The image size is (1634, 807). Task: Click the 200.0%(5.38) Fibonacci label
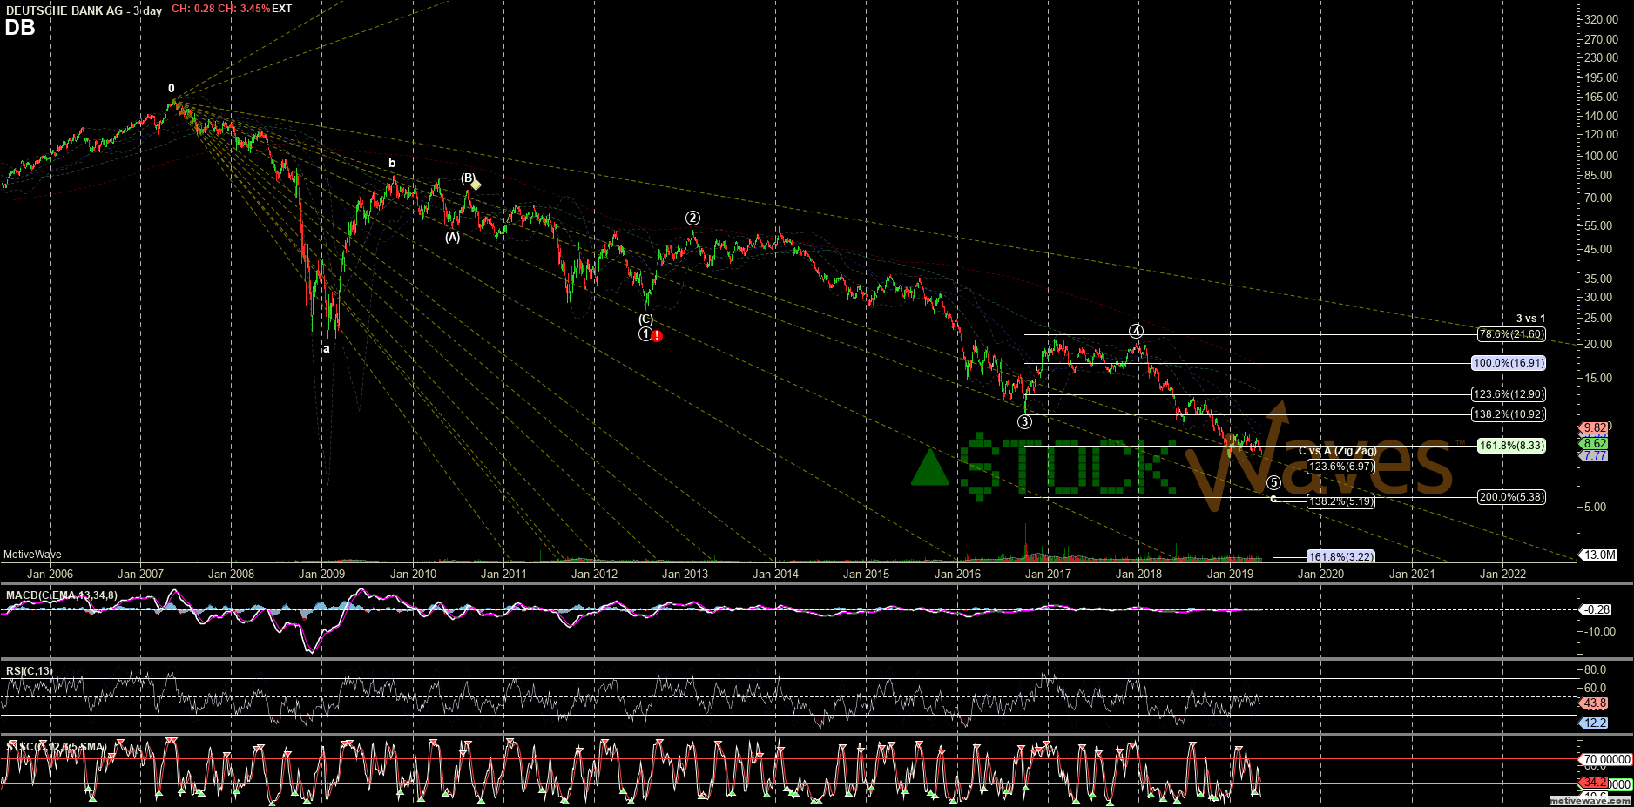(1511, 497)
